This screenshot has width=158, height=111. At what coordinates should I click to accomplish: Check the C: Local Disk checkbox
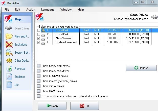pos(39,30)
